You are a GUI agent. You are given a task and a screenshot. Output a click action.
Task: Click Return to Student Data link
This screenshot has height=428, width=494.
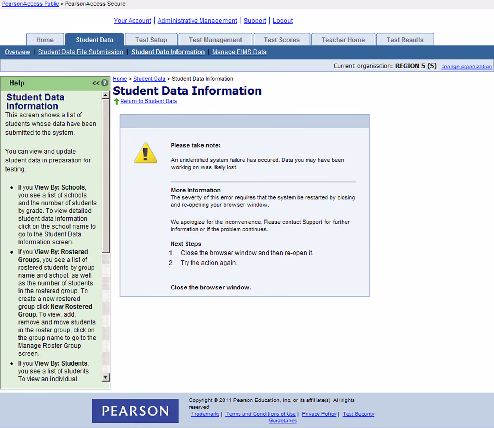coord(149,101)
